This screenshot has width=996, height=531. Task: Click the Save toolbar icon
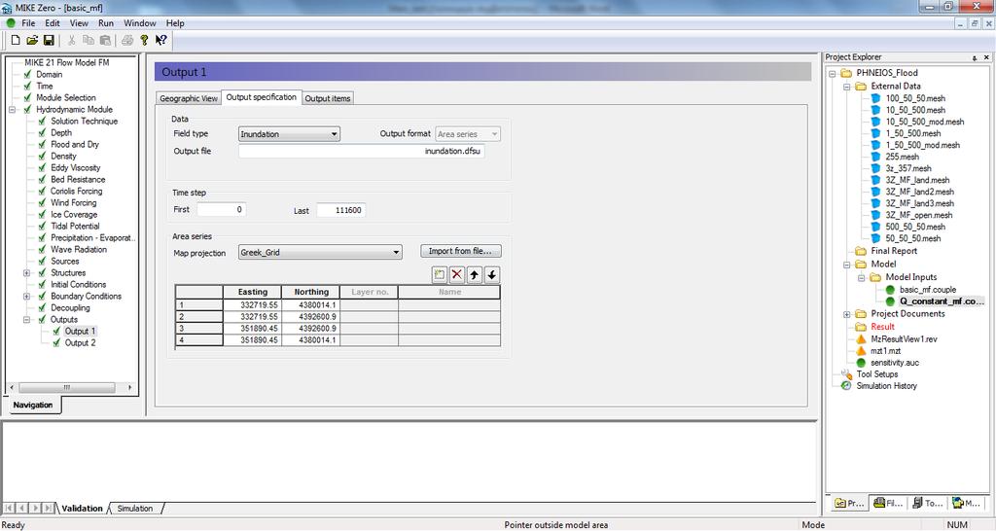coord(49,40)
